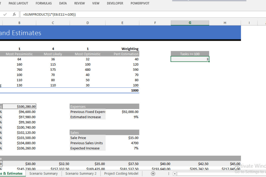Select the $37.50 price column cell
The image size is (266, 177).
[122, 164]
